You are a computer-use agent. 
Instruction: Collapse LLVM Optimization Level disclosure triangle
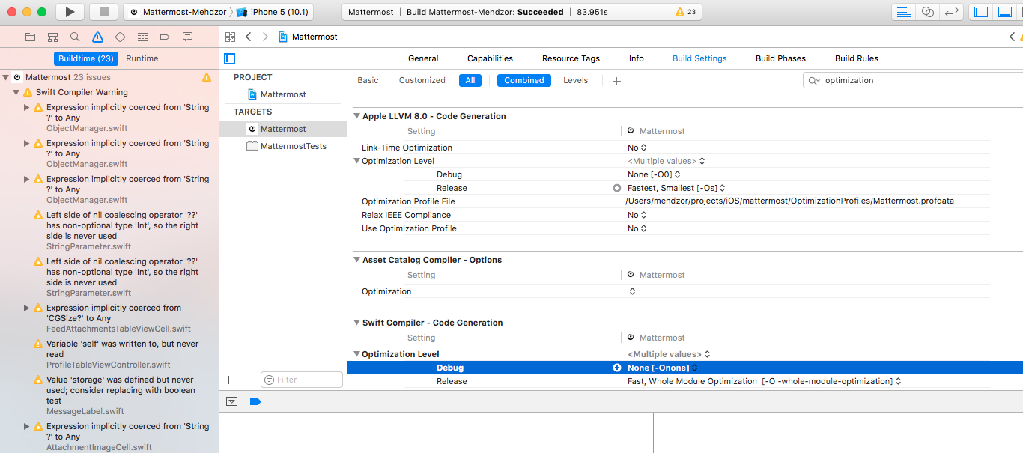click(356, 161)
